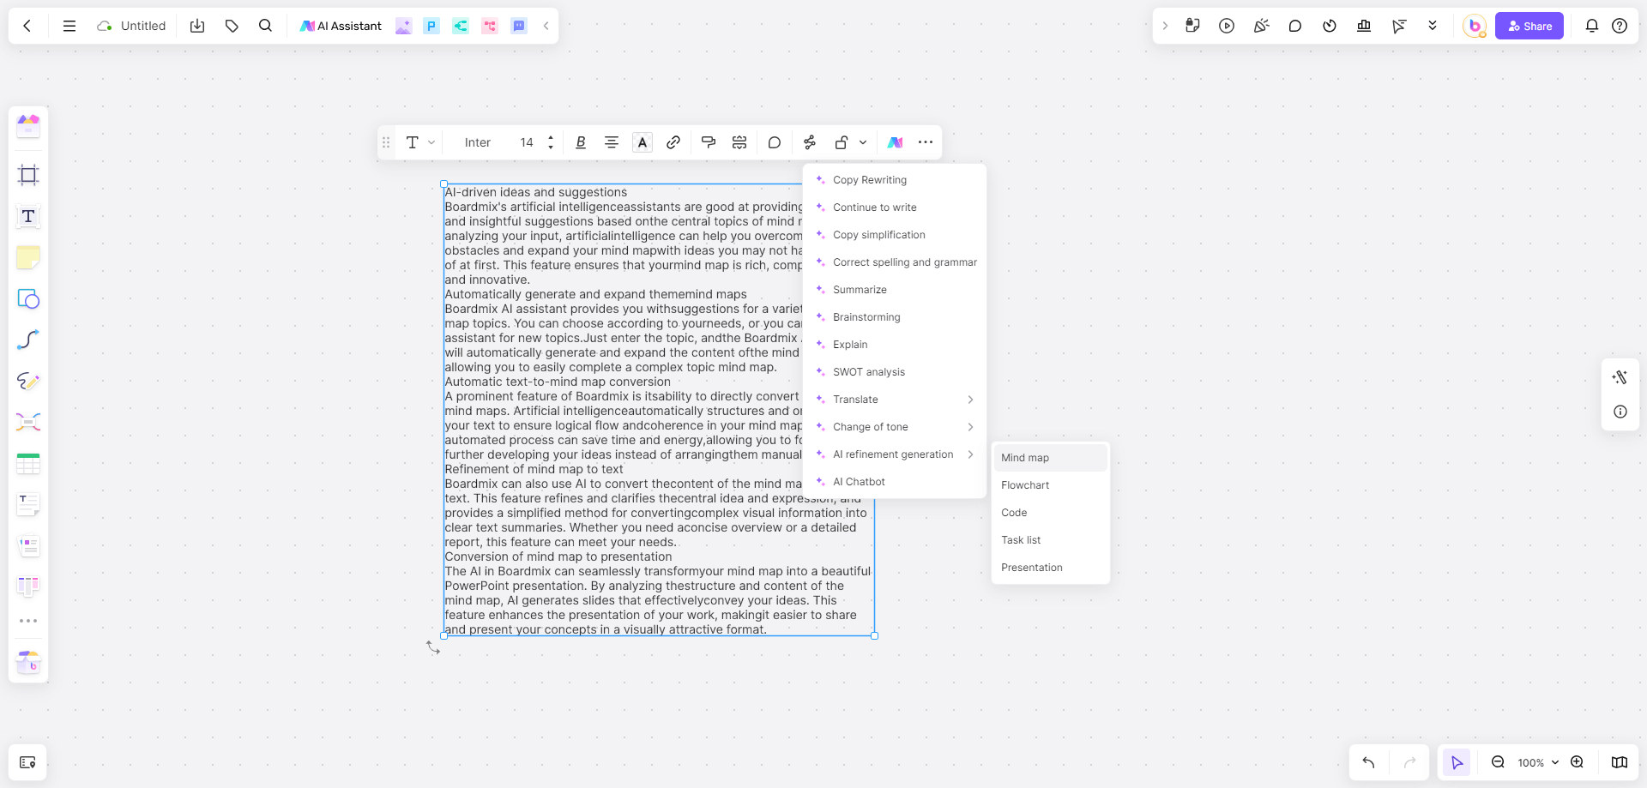The width and height of the screenshot is (1647, 788).
Task: Open the 100% zoom dropdown
Action: pos(1538,762)
